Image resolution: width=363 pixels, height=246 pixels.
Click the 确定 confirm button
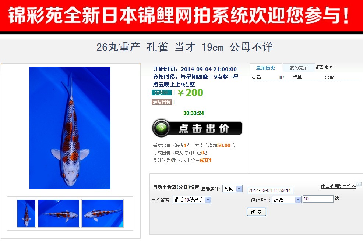coord(257,212)
